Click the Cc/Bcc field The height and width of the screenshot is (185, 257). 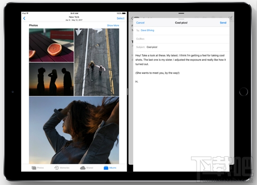[182, 39]
